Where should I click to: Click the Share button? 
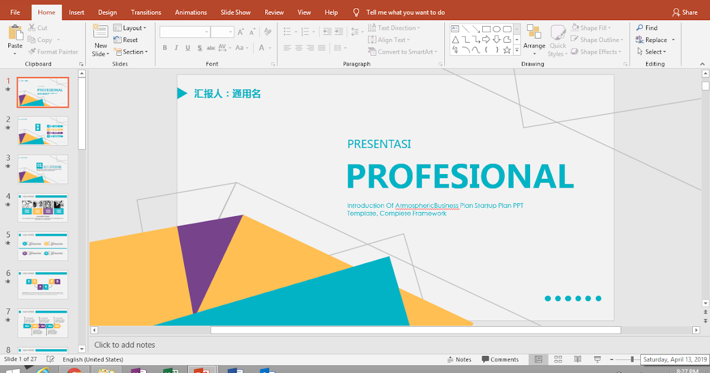[x=685, y=12]
